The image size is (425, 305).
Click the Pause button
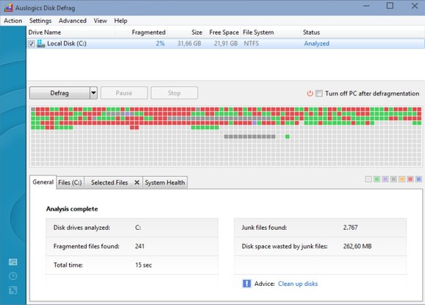[x=124, y=93]
